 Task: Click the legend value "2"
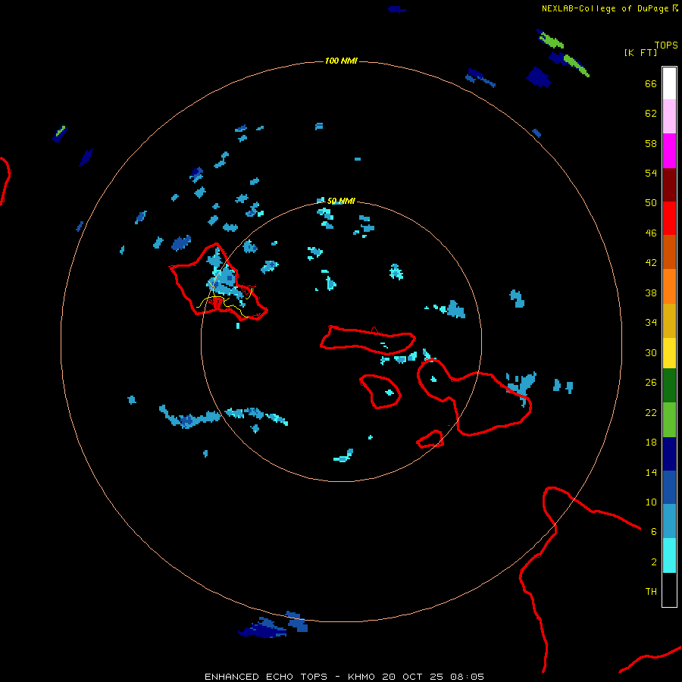[653, 562]
